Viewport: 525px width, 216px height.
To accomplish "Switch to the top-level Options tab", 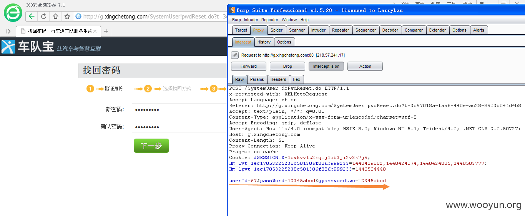I will tap(459, 30).
